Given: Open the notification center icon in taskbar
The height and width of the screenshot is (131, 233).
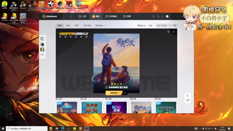Looking at the screenshot, I should (x=229, y=129).
